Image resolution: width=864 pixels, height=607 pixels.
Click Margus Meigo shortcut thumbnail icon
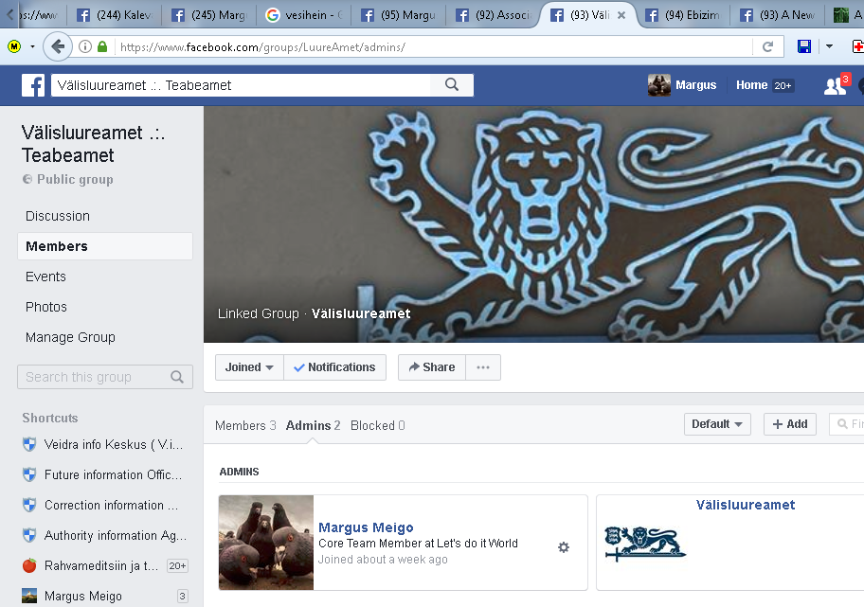coord(29,596)
